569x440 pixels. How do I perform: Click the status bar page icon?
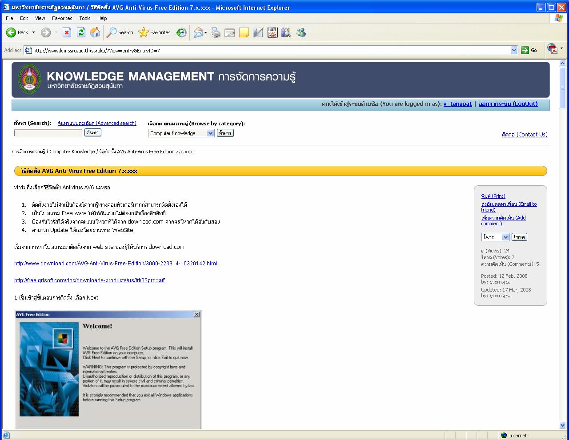tap(6, 436)
